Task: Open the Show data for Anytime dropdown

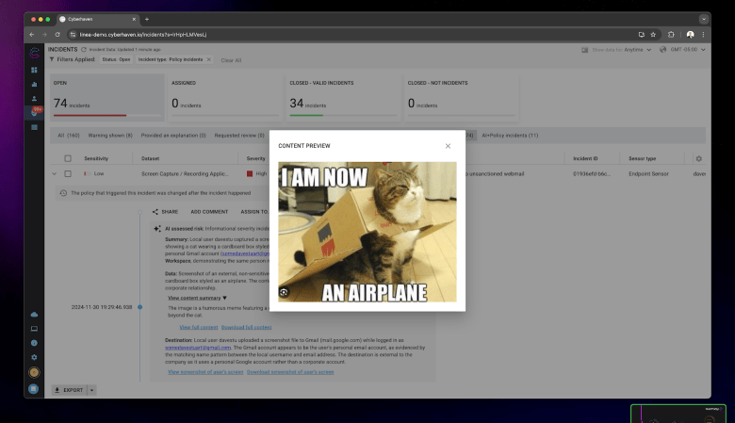Action: tap(622, 50)
